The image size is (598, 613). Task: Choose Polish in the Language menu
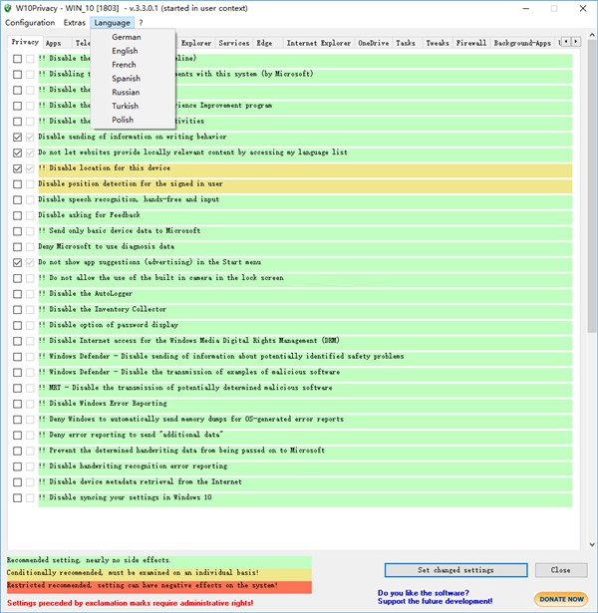123,120
